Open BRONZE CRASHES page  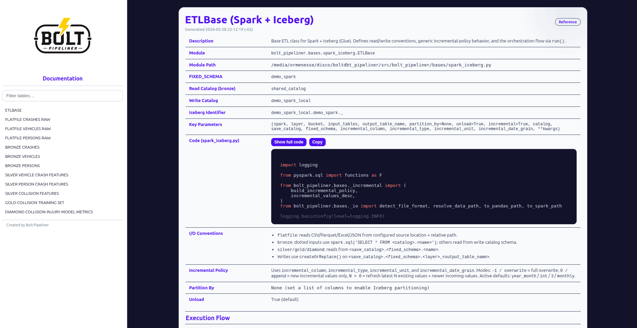22,147
